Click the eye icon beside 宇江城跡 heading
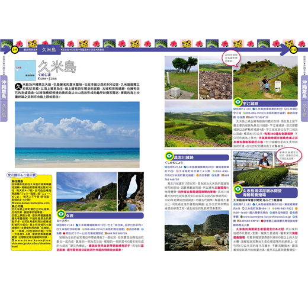This screenshot has width=308, height=296. pyautogui.click(x=238, y=102)
